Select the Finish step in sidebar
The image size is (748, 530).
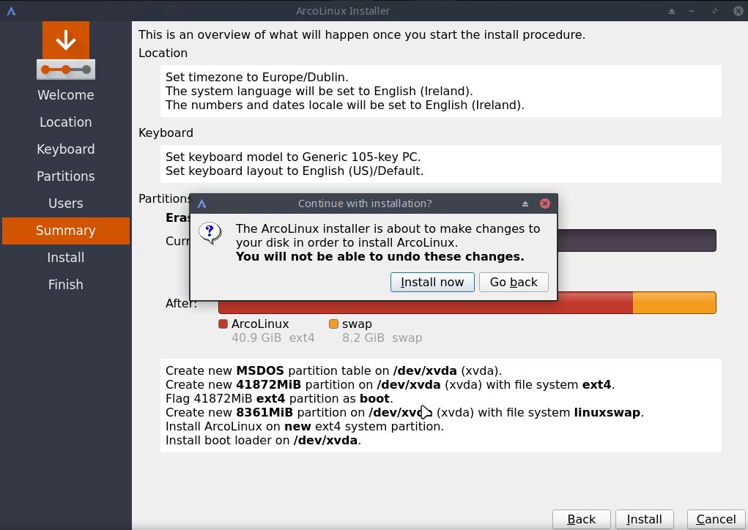coord(66,285)
